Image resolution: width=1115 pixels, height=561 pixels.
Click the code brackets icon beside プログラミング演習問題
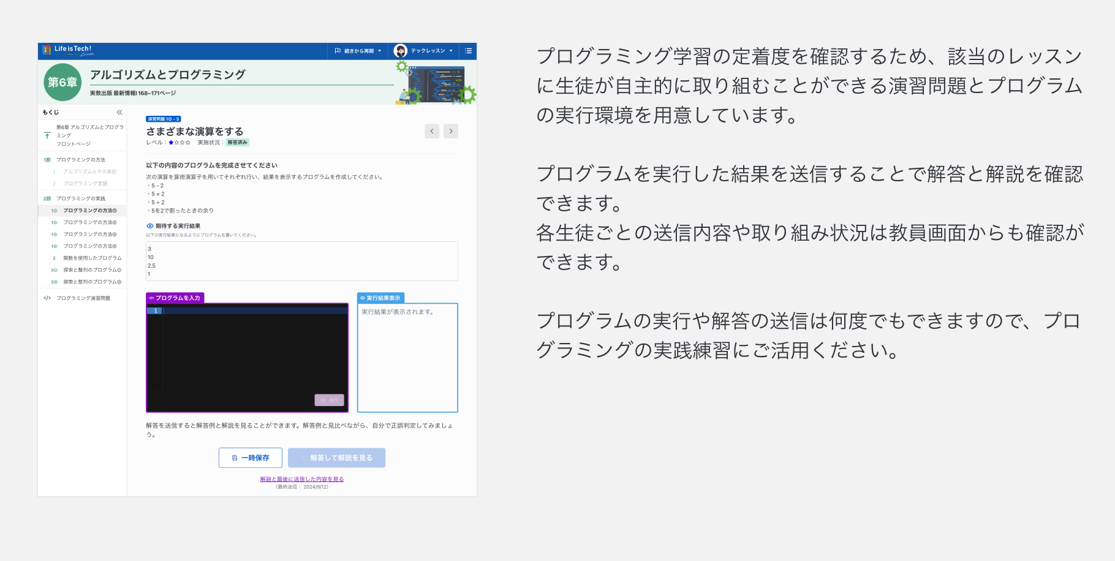click(x=47, y=298)
